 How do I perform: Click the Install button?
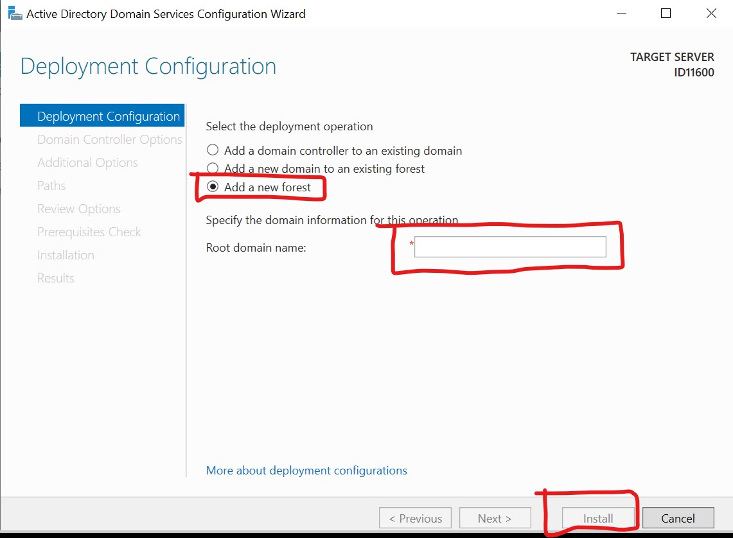coord(597,518)
